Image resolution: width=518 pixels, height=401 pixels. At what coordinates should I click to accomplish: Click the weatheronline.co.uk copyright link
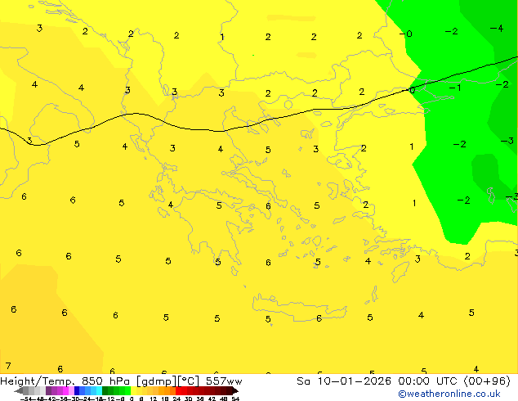[449, 394]
